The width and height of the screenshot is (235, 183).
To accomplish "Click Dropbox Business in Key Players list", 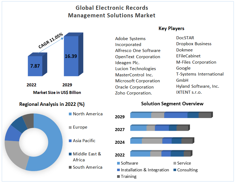I will tap(194, 44).
